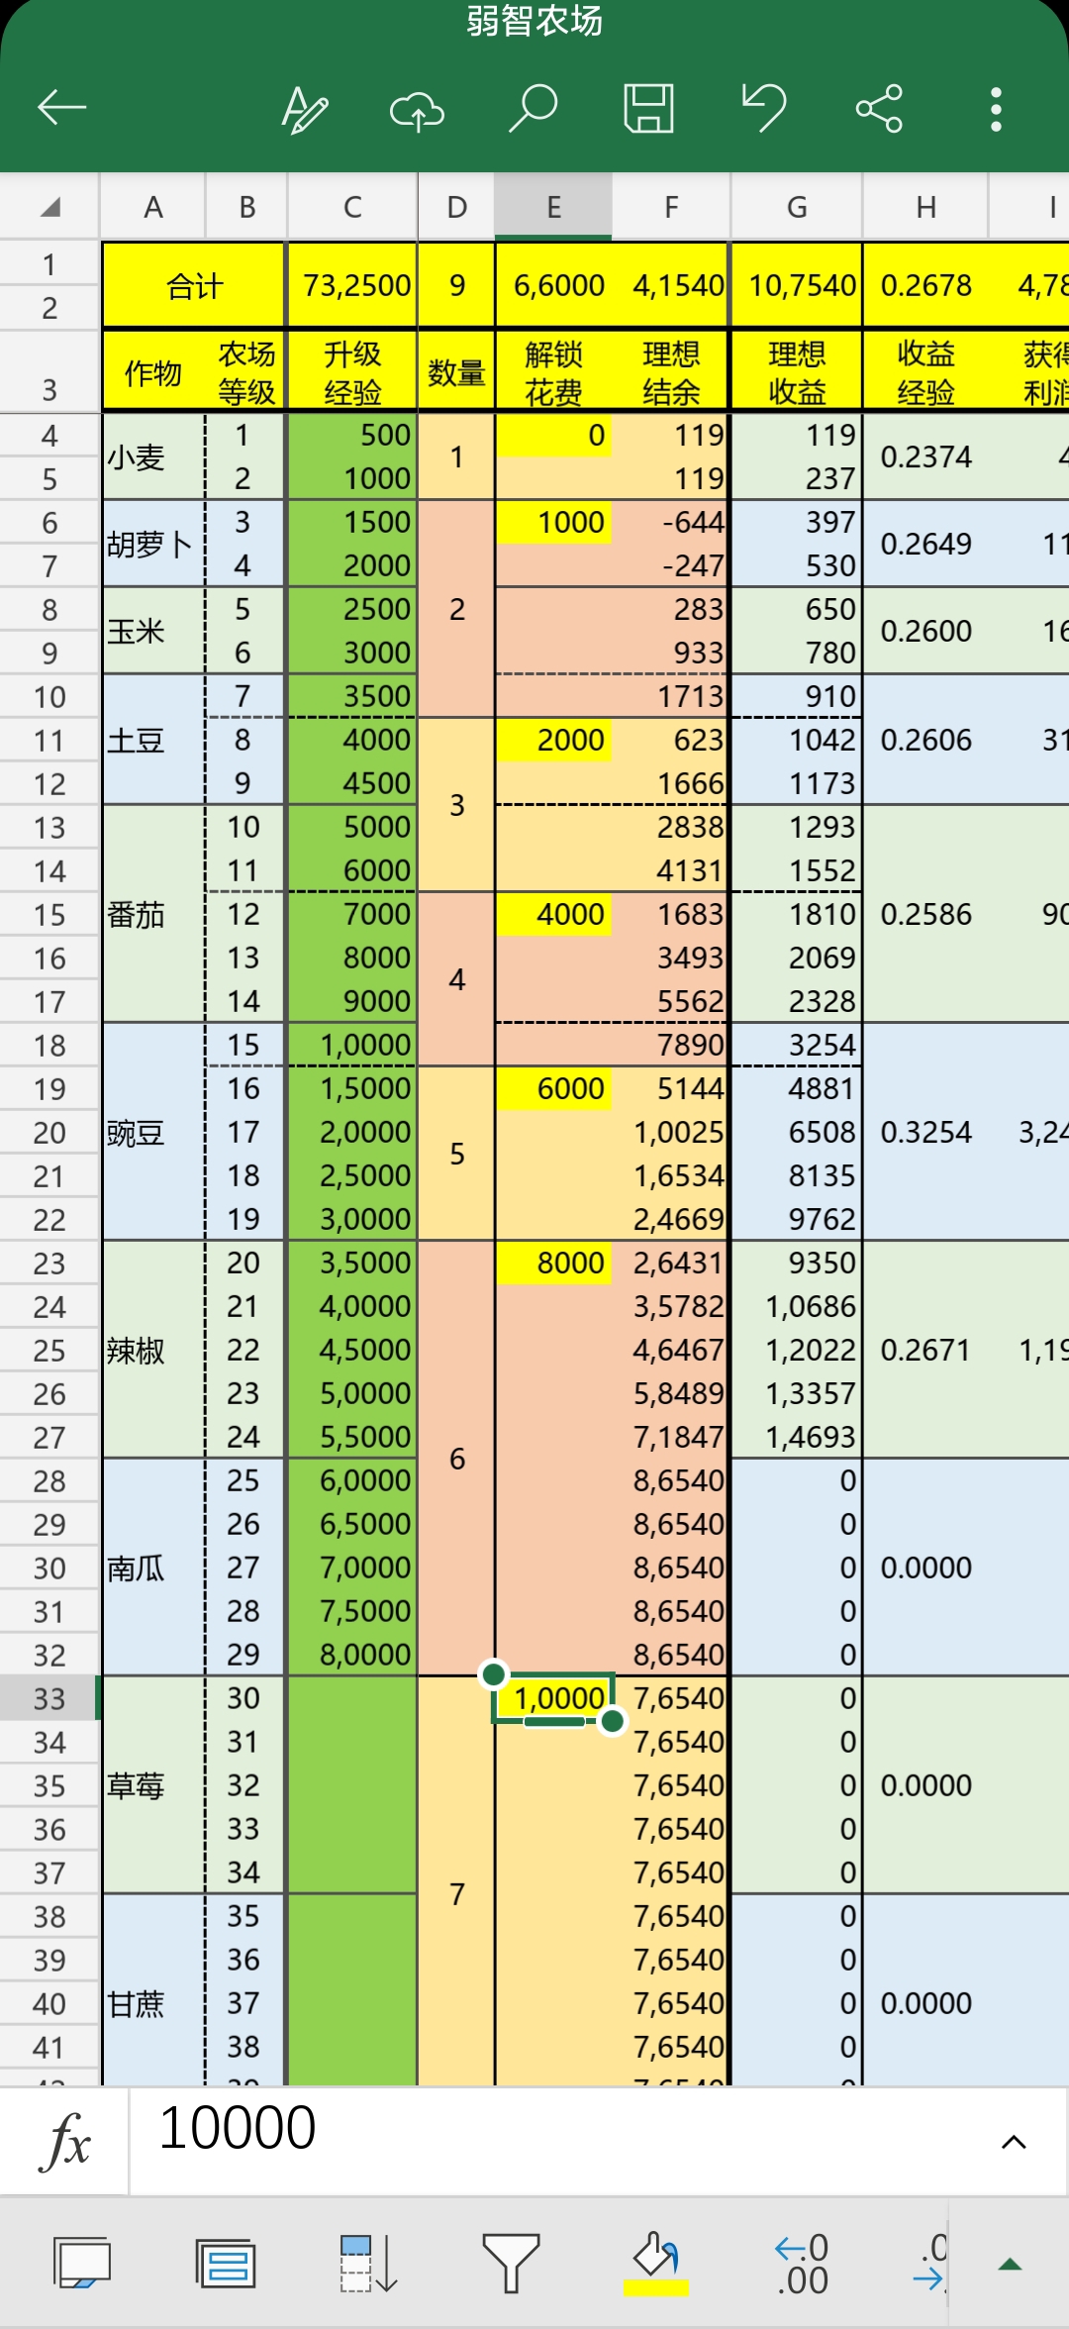Open the search magnifier icon

(x=533, y=108)
